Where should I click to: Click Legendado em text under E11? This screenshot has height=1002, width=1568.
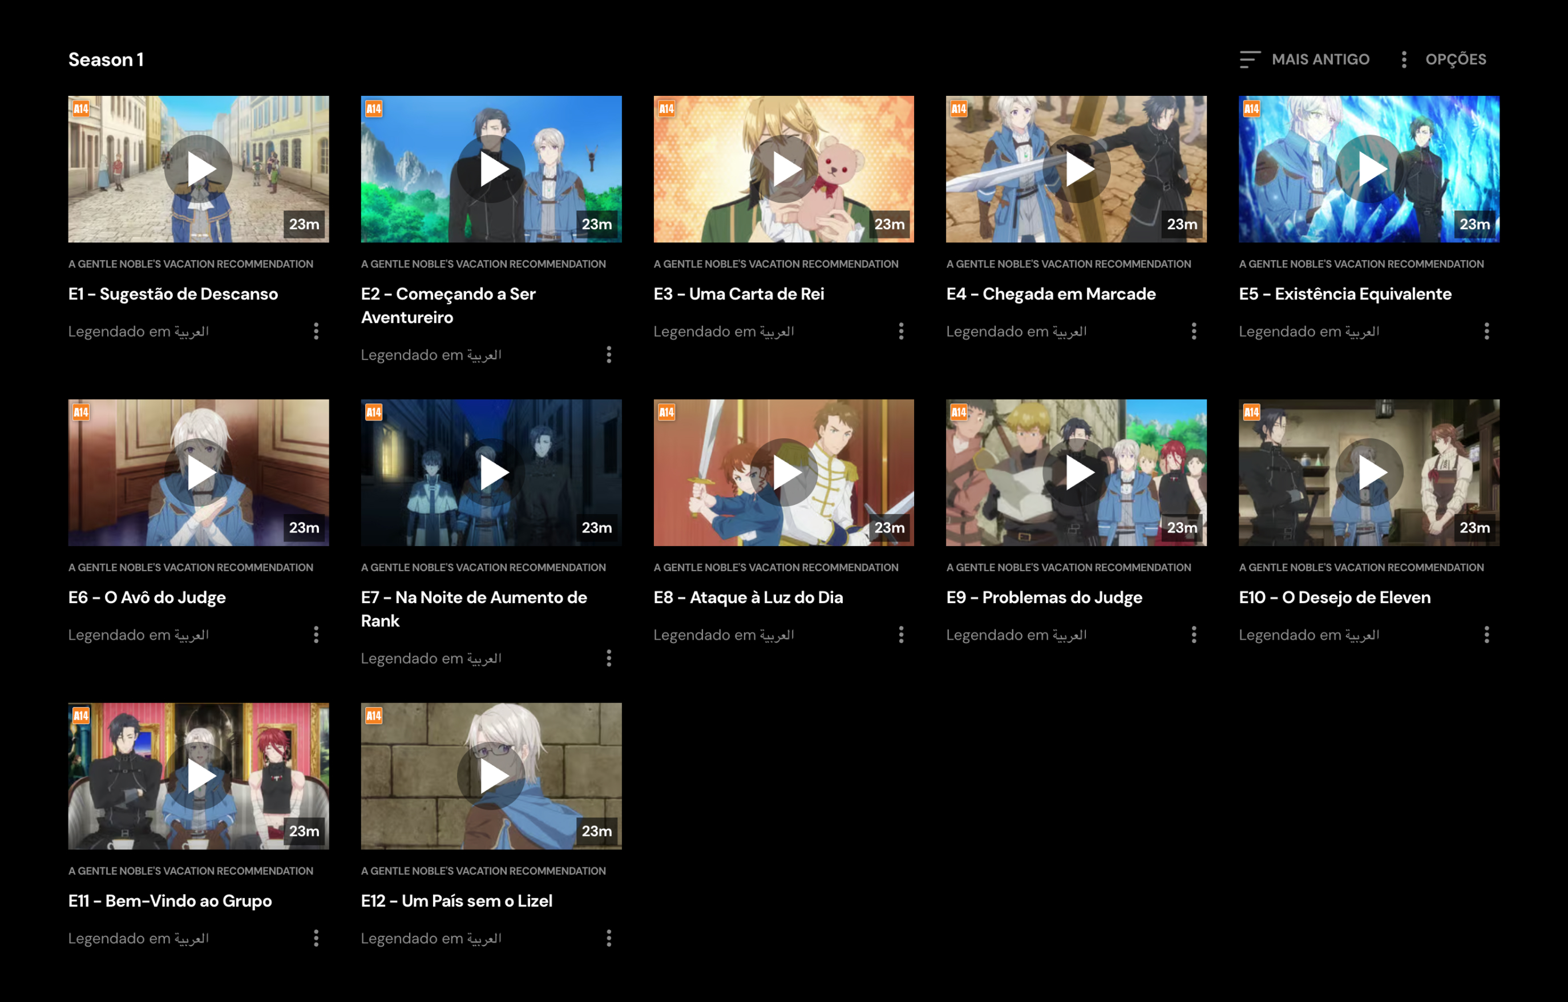[139, 938]
